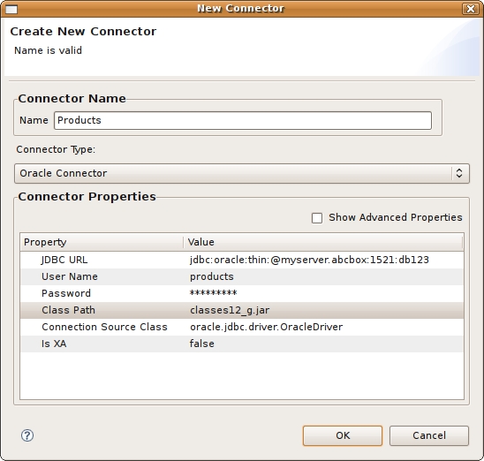Screen dimensions: 484x461
Task: Open the window menu icon in title bar
Action: (x=11, y=9)
